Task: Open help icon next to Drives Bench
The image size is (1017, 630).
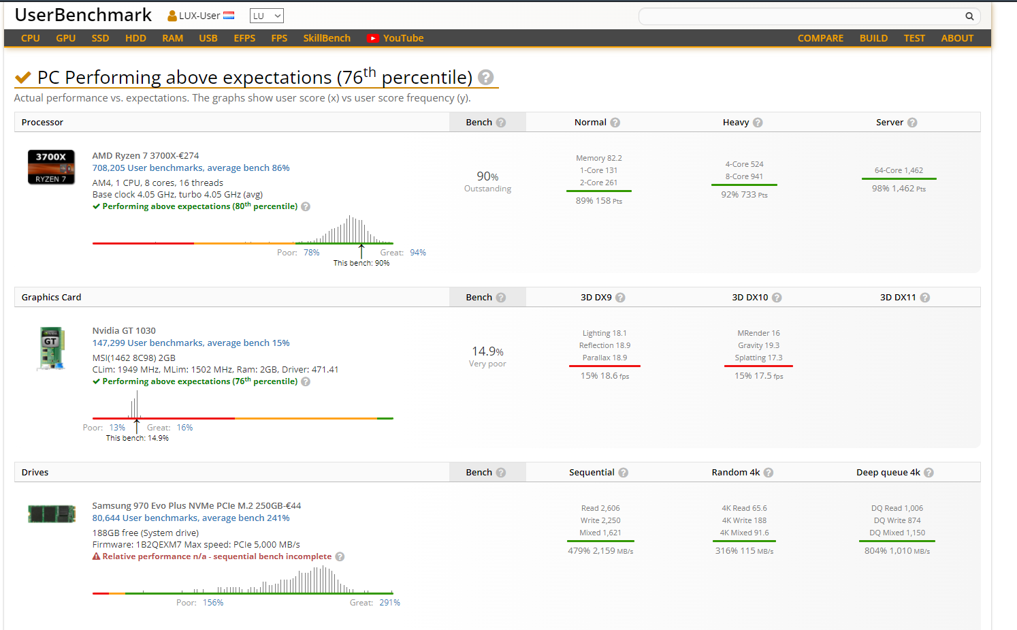Action: pos(501,473)
